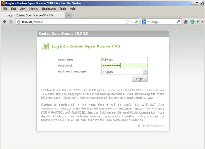This screenshot has height=149, width=205.
Task: Click the Login button
Action: (x=139, y=79)
